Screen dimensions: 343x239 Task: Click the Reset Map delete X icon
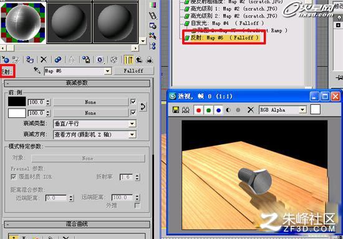44,59
